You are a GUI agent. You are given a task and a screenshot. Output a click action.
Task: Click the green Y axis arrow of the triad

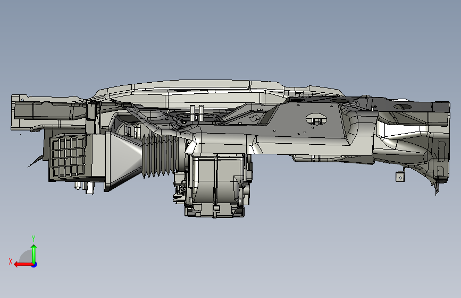click(34, 254)
